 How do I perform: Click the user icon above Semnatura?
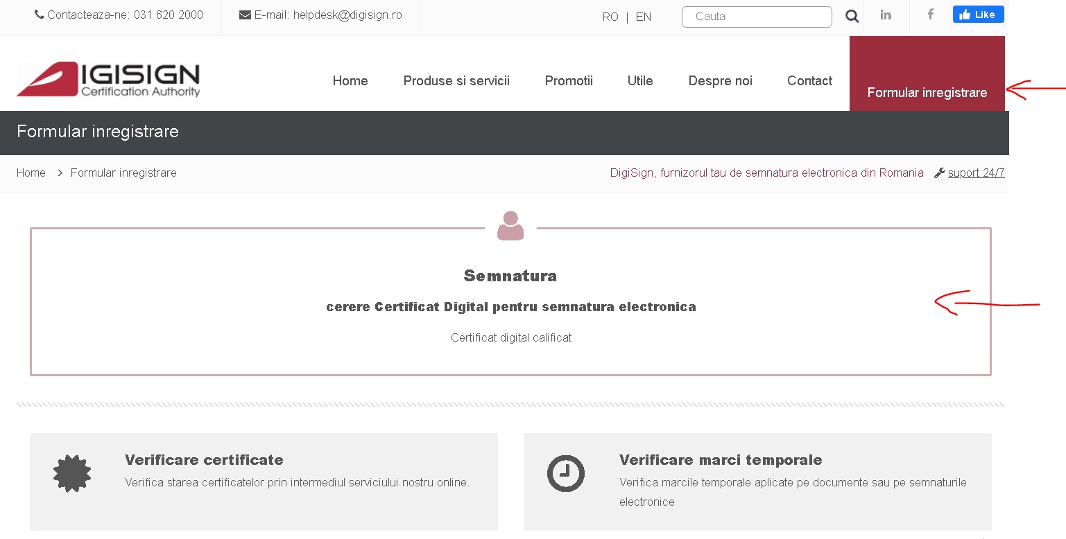pyautogui.click(x=510, y=226)
